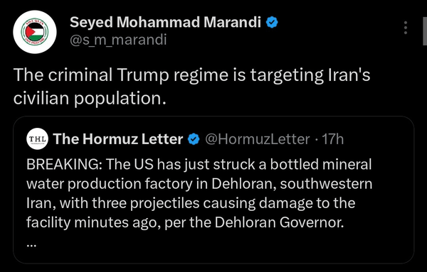The height and width of the screenshot is (272, 427).
Task: Click the blue verified badge beside Marandi
Action: 272,22
